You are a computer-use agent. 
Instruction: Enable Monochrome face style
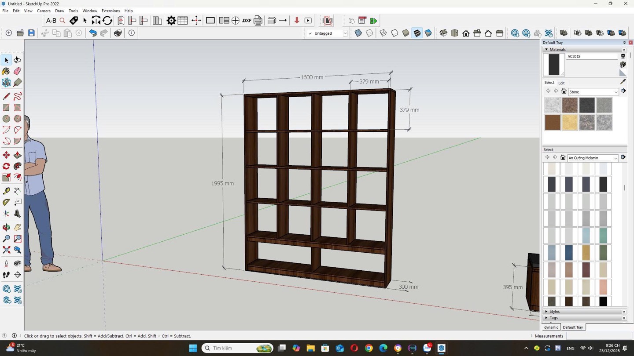click(x=428, y=33)
